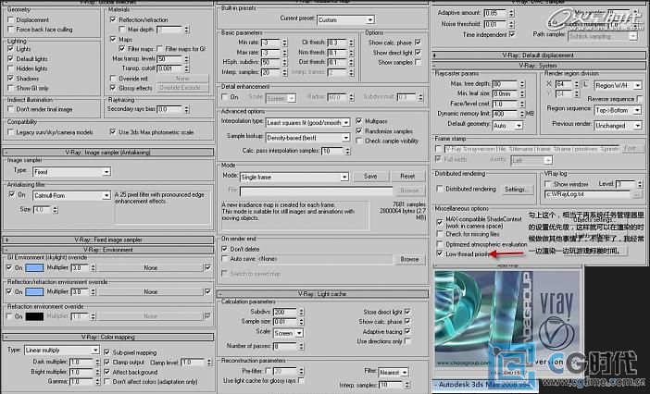Click the Number of passes spinner arrows

point(301,346)
